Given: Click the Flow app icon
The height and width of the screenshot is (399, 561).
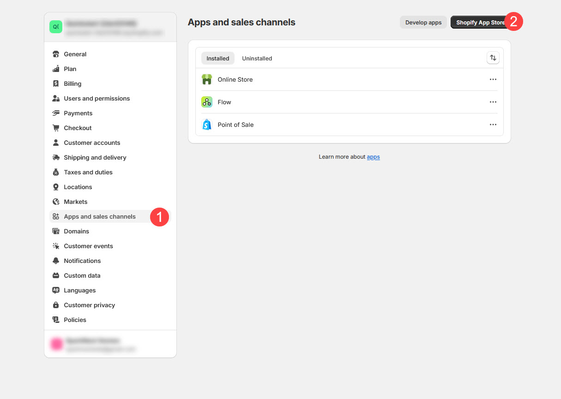Looking at the screenshot, I should tap(207, 102).
